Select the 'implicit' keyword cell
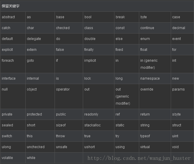194x164 pixels. [x=98, y=64]
